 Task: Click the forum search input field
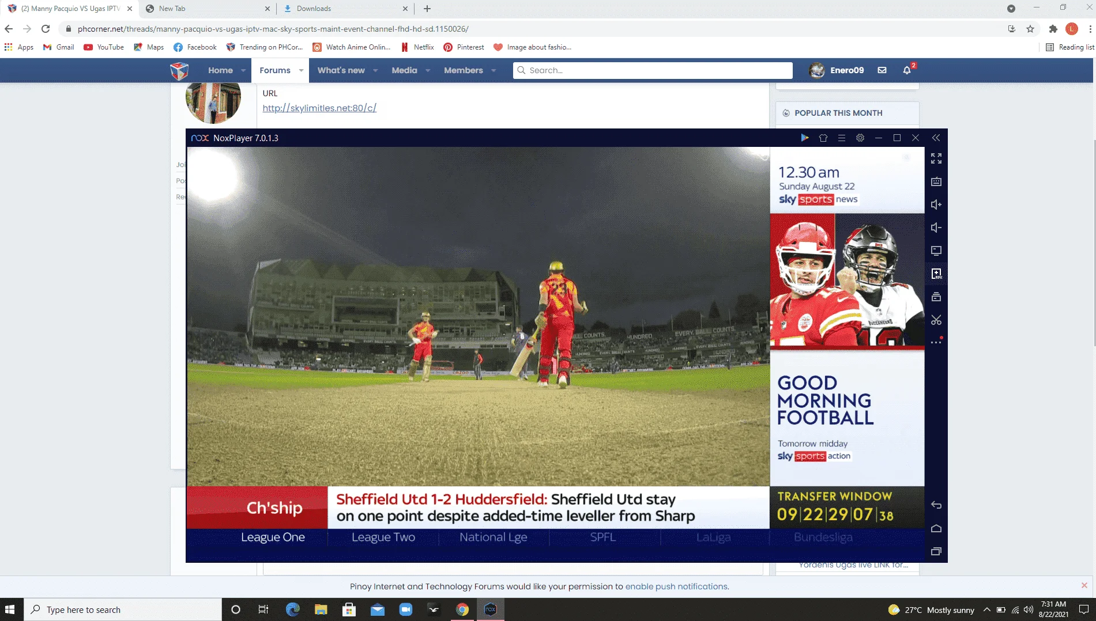pos(653,70)
